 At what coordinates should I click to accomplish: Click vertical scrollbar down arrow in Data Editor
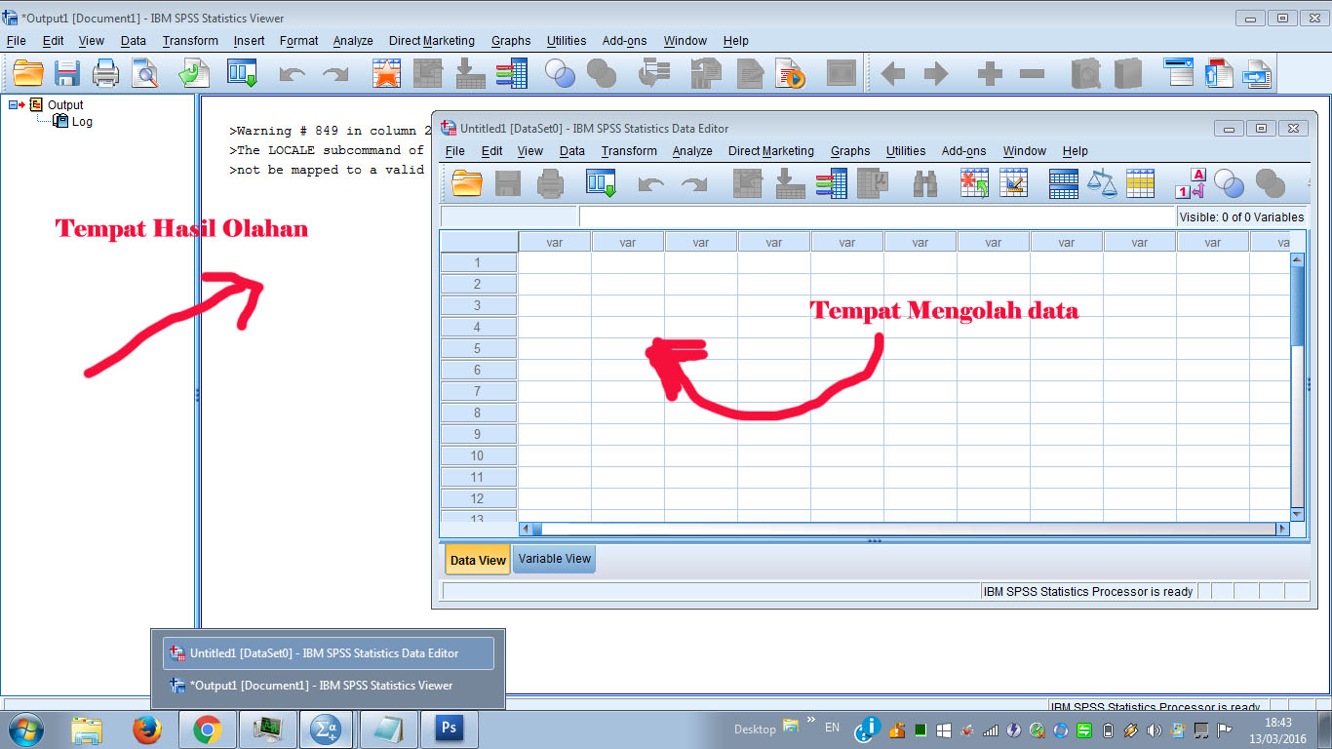point(1297,514)
